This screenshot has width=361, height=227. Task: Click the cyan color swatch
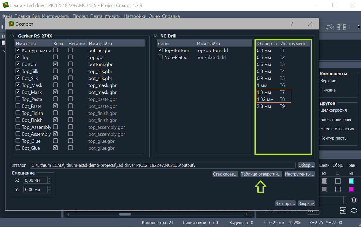[x=351, y=181]
